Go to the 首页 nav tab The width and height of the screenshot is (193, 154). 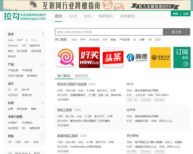pos(58,16)
